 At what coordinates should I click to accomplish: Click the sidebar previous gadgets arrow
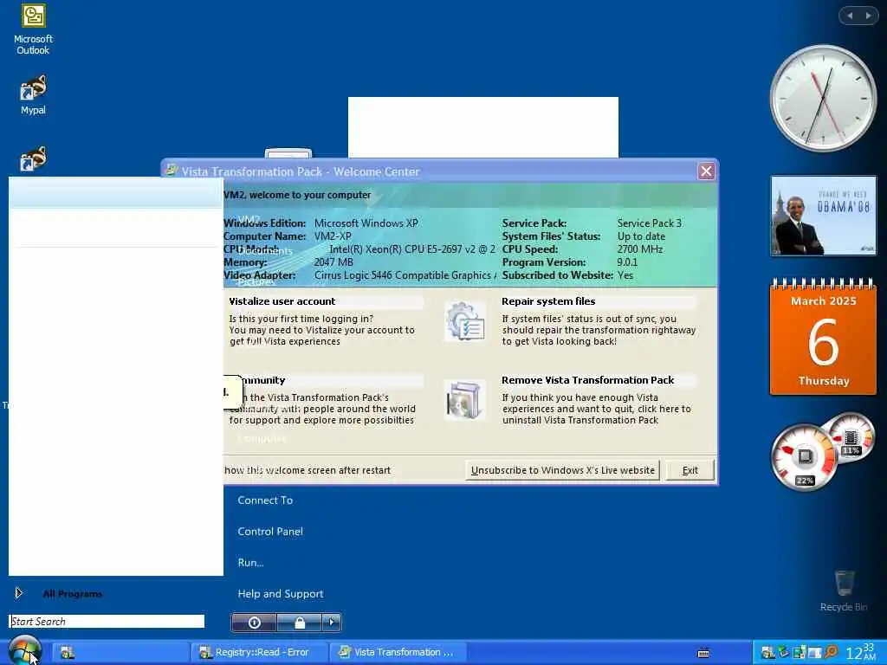[x=849, y=16]
